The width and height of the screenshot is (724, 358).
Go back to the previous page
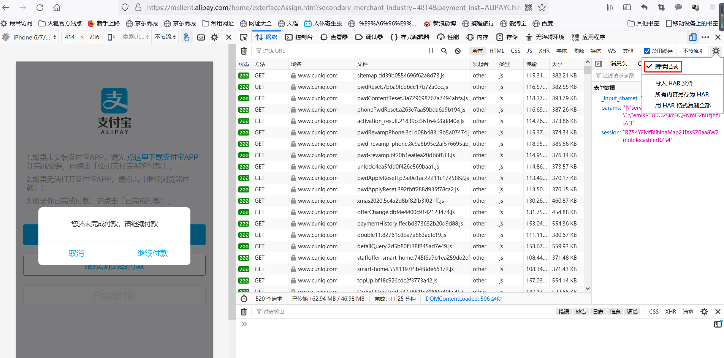(x=6, y=7)
